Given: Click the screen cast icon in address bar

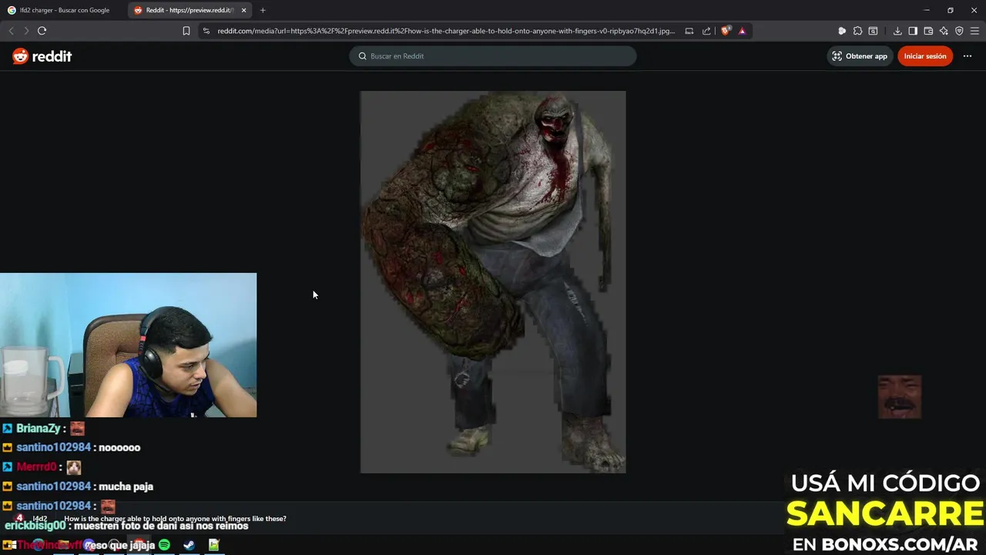Looking at the screenshot, I should click(689, 31).
